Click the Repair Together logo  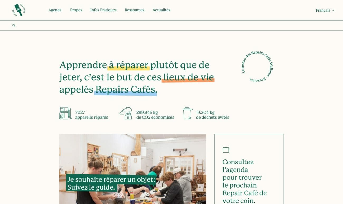point(18,10)
